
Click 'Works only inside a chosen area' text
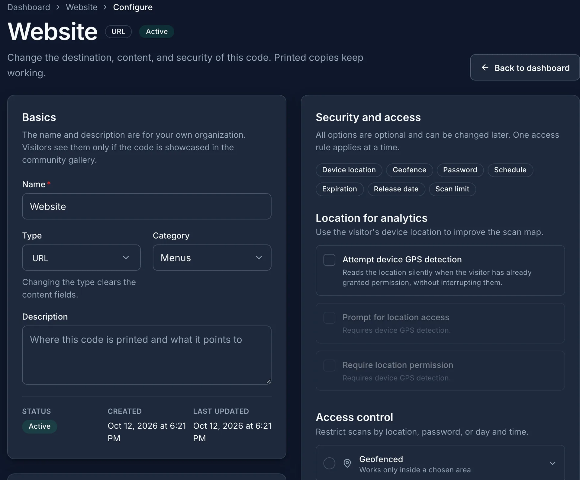[415, 470]
